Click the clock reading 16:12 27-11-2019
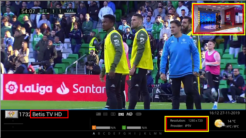The height and width of the screenshot is (138, 246). coord(225,113)
